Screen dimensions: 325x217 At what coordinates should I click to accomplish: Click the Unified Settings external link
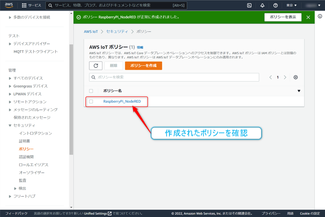pos(98,213)
